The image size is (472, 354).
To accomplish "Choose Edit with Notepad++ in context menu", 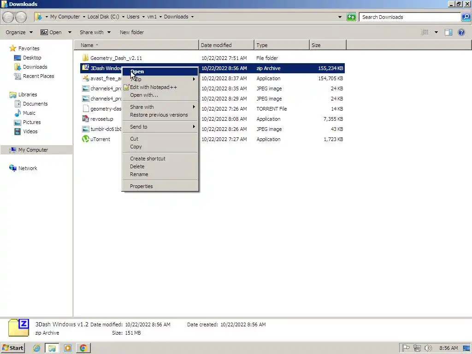I will pyautogui.click(x=160, y=87).
